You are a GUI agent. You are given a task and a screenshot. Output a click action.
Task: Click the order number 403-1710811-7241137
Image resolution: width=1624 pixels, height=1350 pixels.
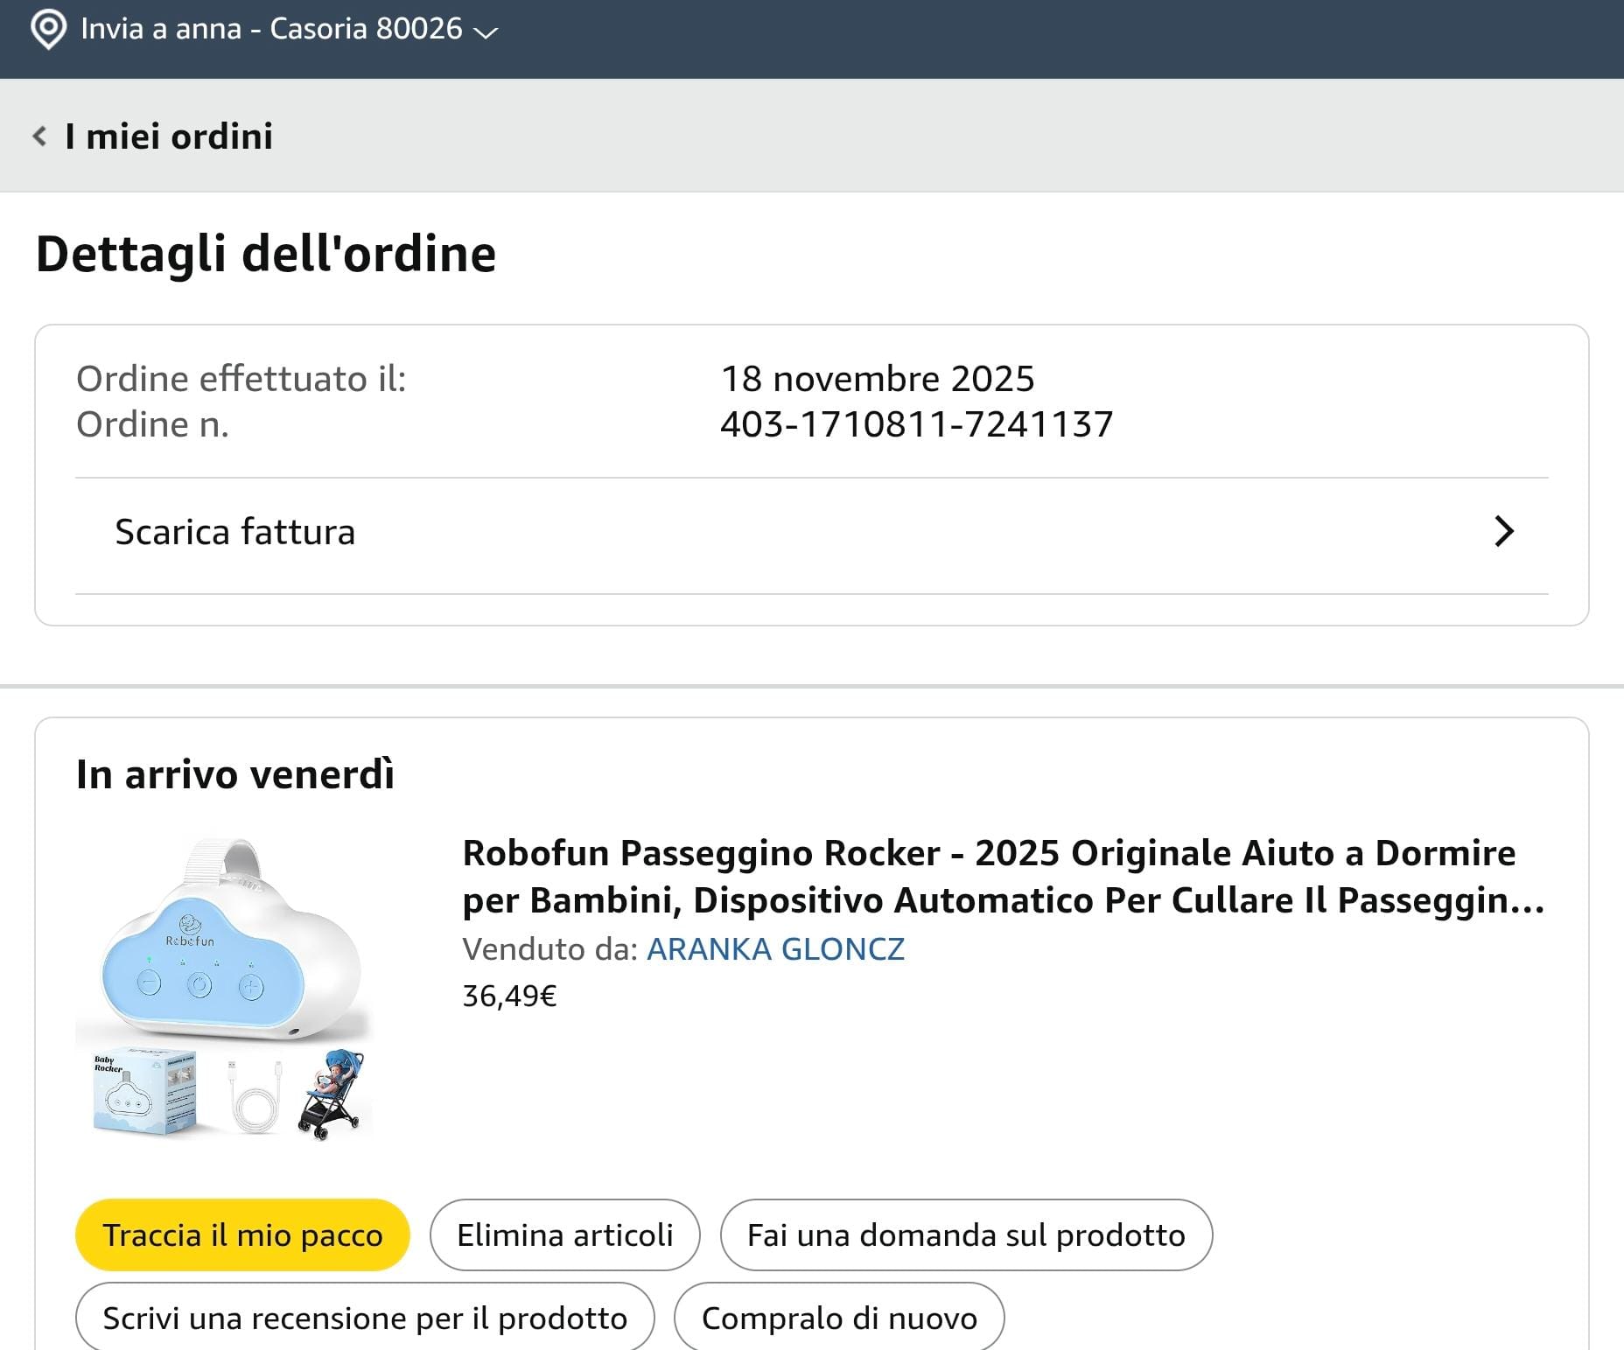tap(916, 424)
